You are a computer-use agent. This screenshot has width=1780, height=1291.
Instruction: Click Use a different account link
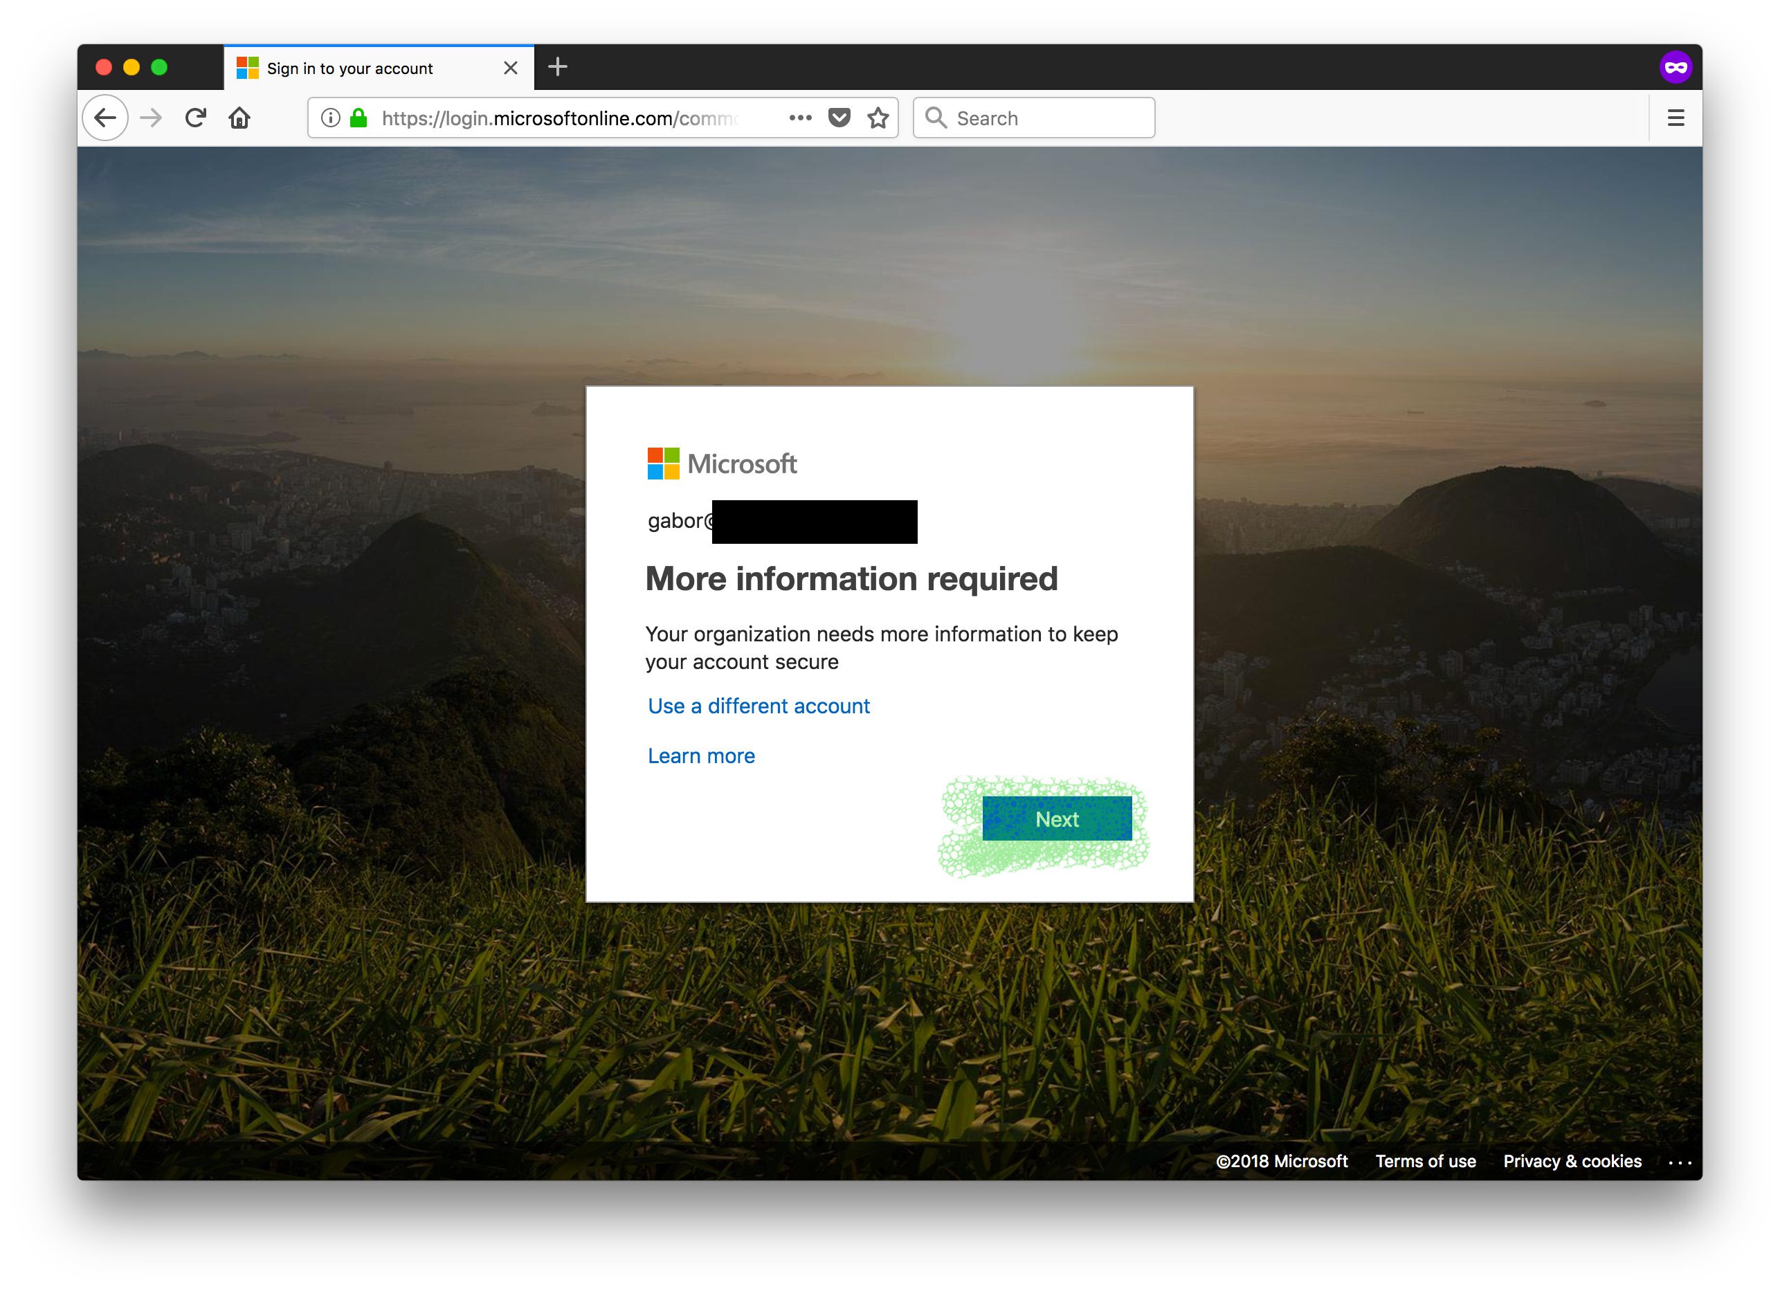pyautogui.click(x=757, y=706)
